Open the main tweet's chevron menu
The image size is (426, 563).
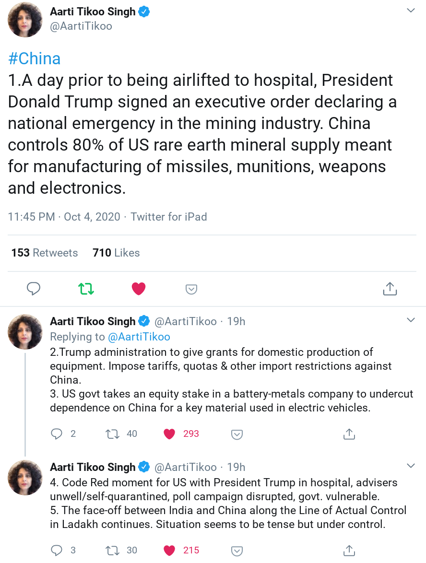tap(411, 11)
